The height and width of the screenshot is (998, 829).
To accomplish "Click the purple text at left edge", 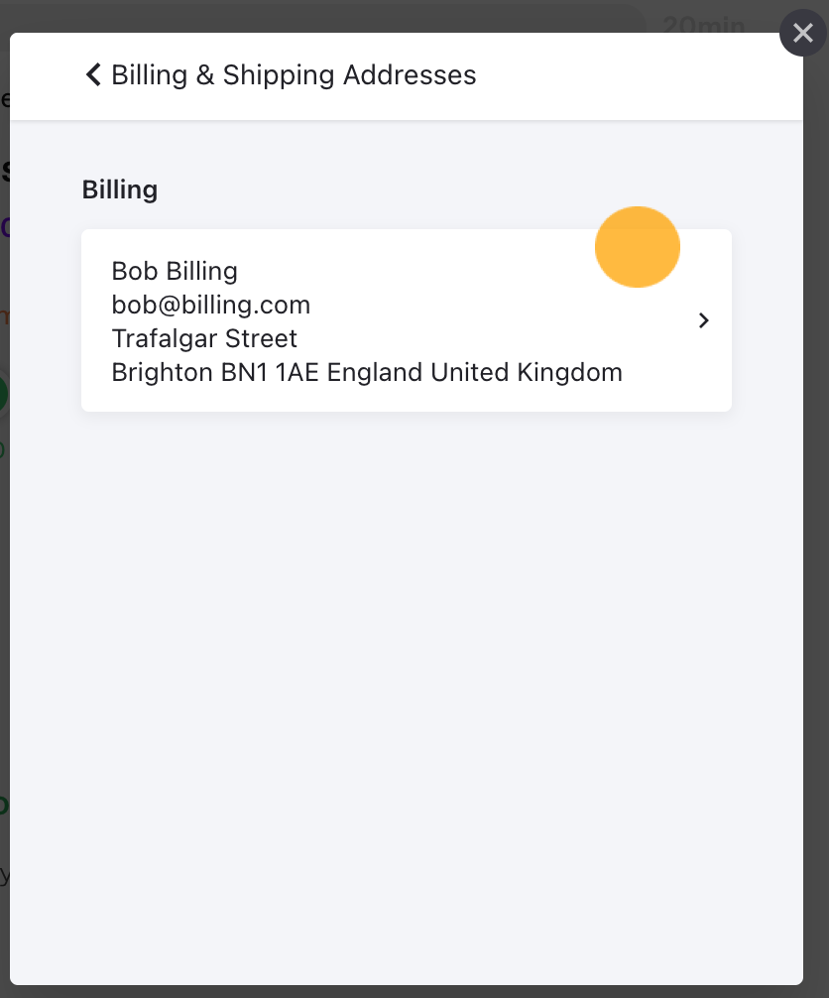I will click(4, 227).
